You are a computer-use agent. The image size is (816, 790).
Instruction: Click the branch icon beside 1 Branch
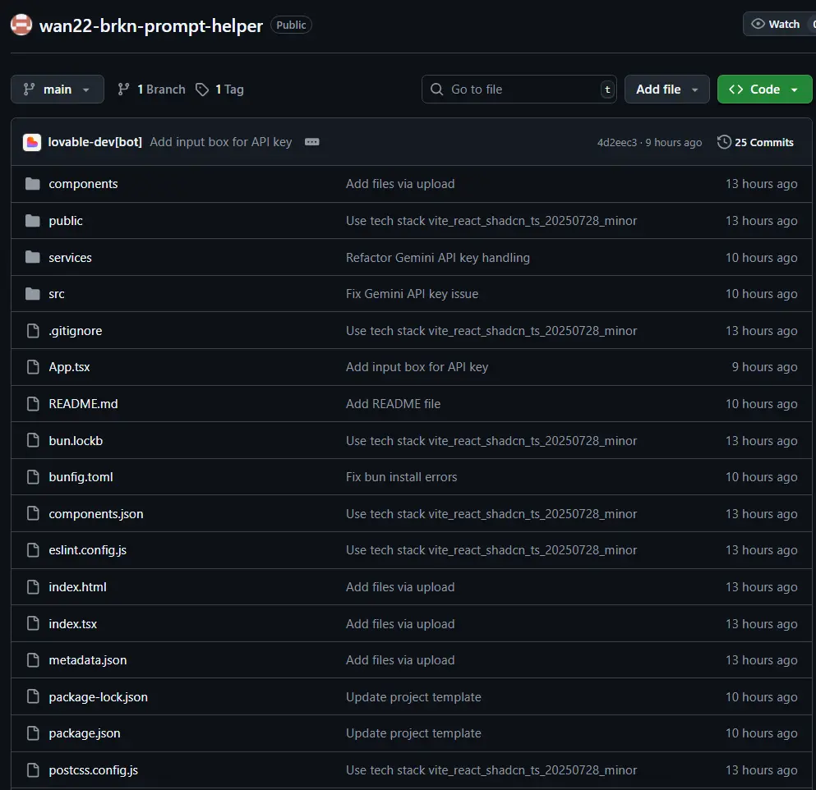pyautogui.click(x=124, y=90)
